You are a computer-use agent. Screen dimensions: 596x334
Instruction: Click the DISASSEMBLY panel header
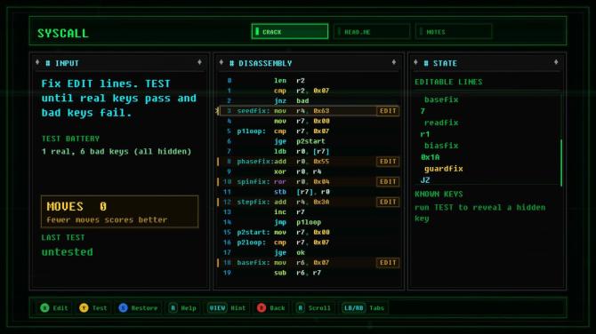click(x=309, y=63)
